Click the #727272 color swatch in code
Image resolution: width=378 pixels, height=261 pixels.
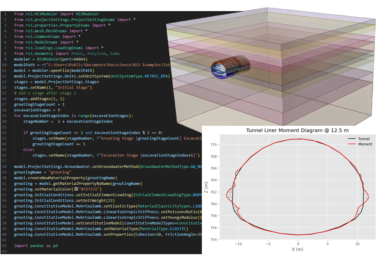coord(76,189)
